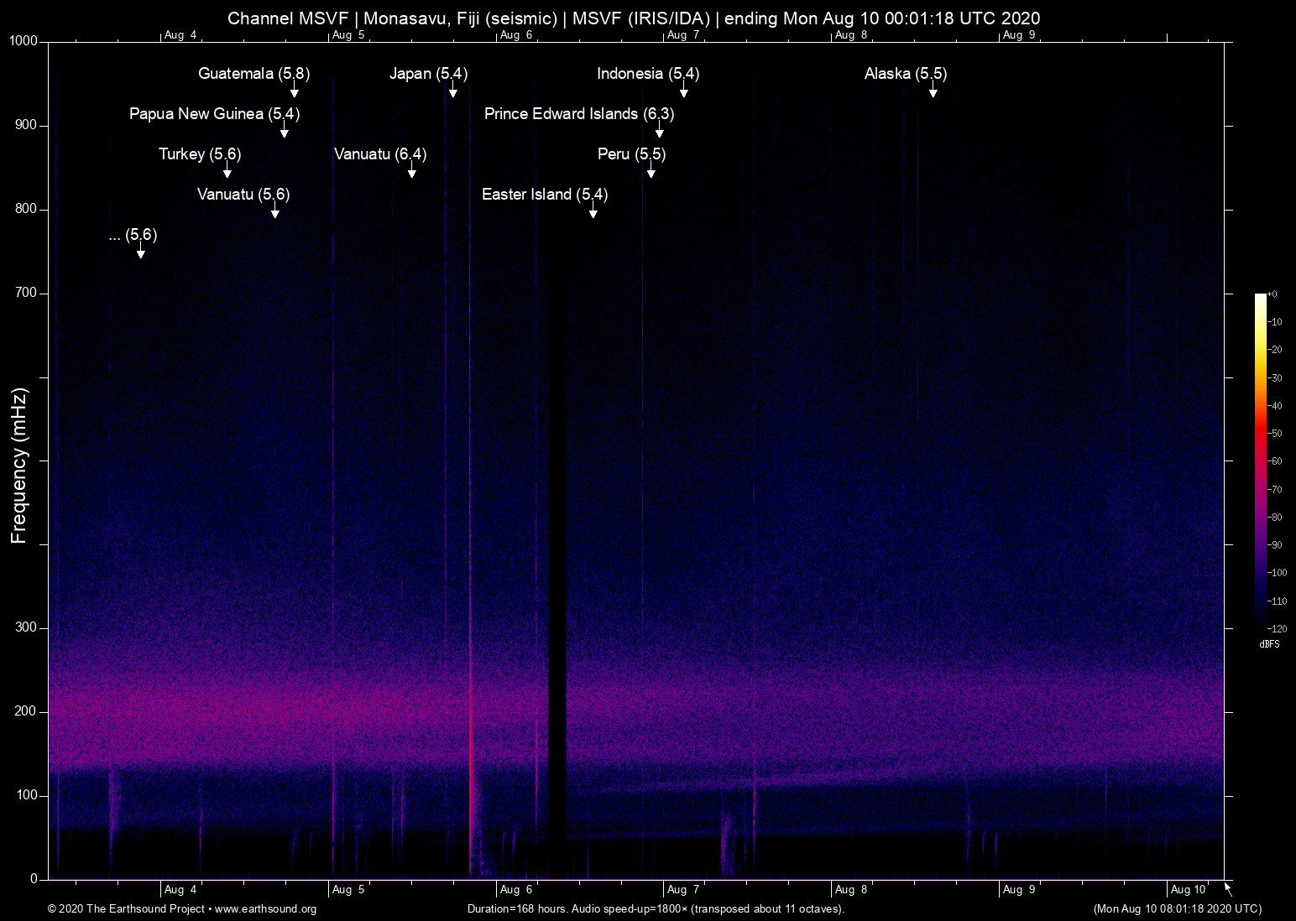Select the Easter Island (5.4) arrow marker
This screenshot has height=921, width=1296.
pyautogui.click(x=593, y=212)
